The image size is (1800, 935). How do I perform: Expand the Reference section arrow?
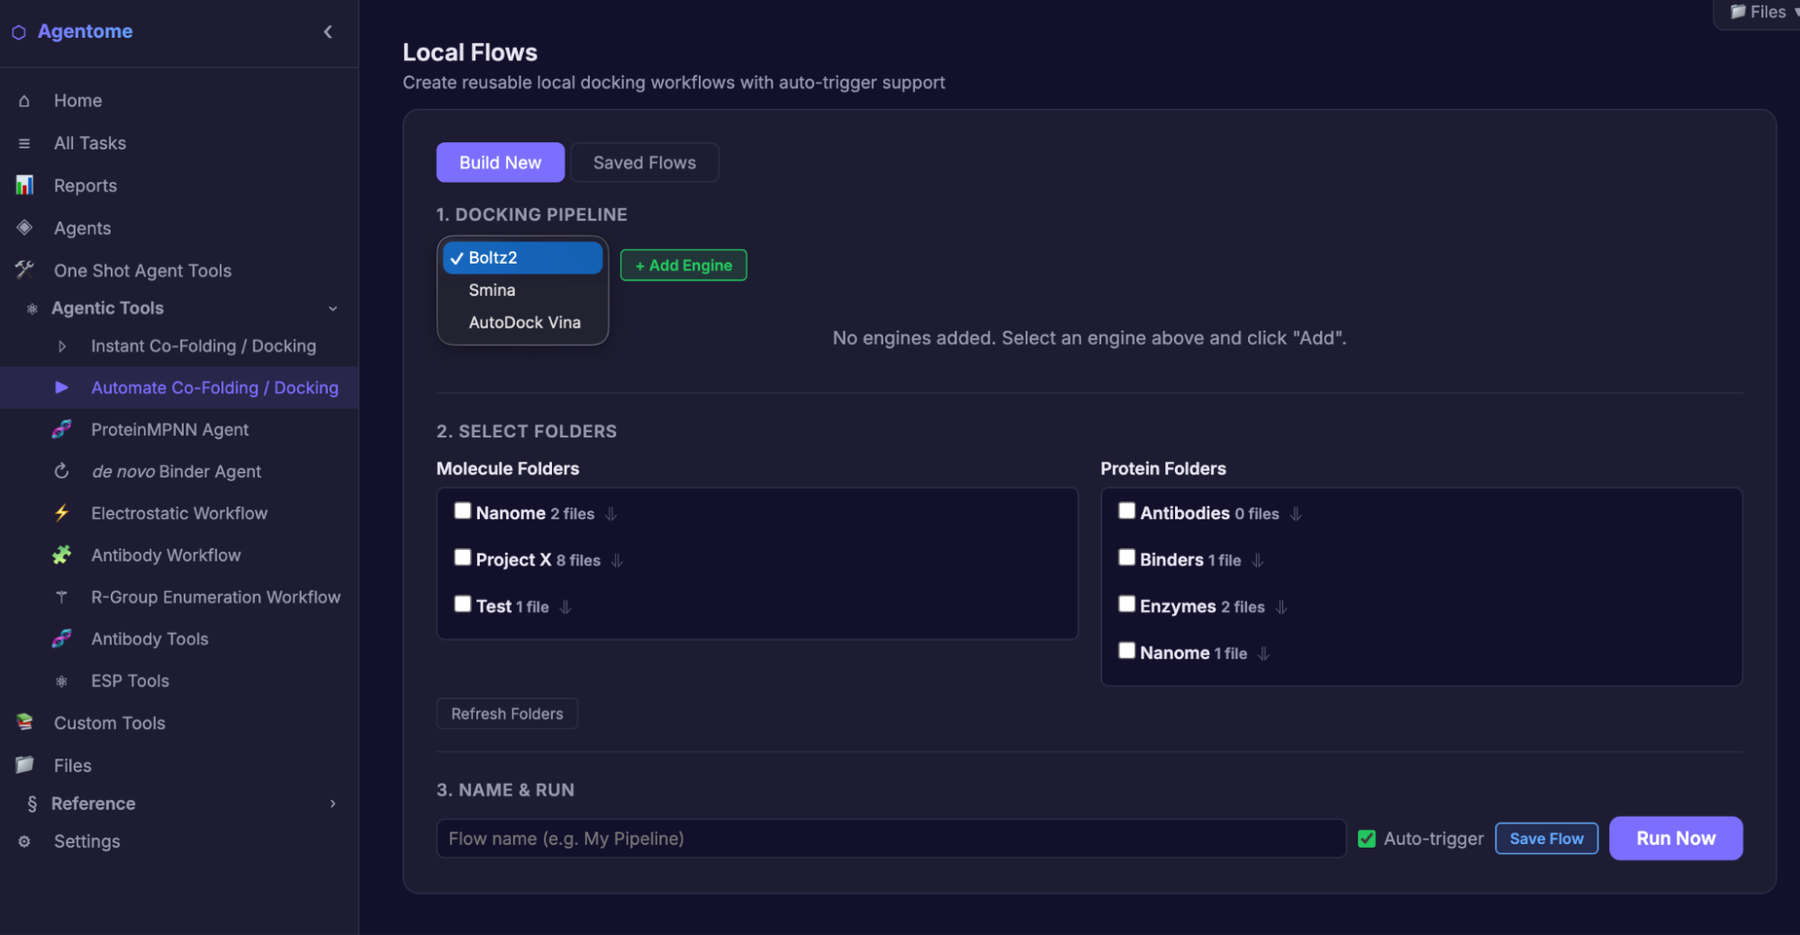click(333, 804)
